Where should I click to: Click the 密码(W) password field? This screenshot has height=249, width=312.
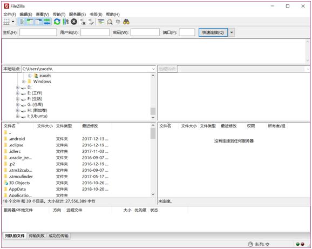pos(145,32)
